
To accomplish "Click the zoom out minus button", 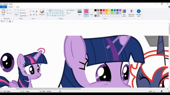I will coord(154,91).
